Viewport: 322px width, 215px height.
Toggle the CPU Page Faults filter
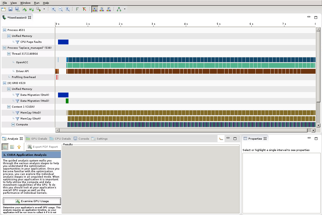(17, 42)
